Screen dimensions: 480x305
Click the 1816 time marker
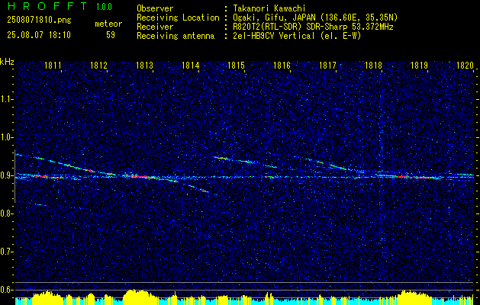click(282, 66)
